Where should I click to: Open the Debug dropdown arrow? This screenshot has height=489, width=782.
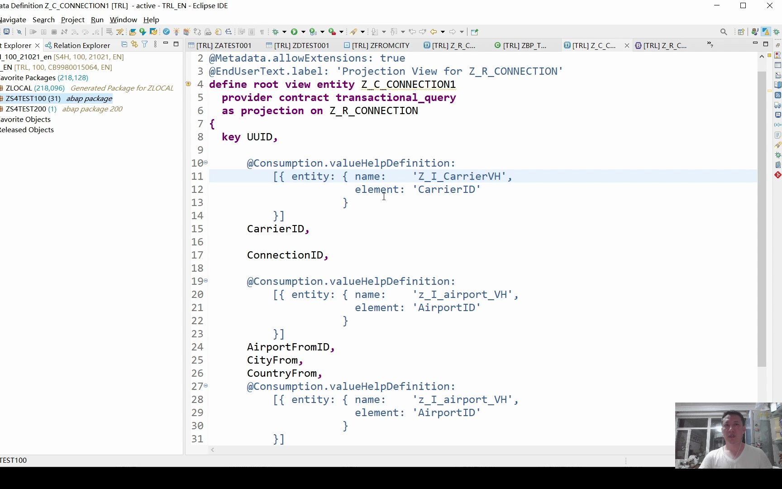pyautogui.click(x=284, y=32)
